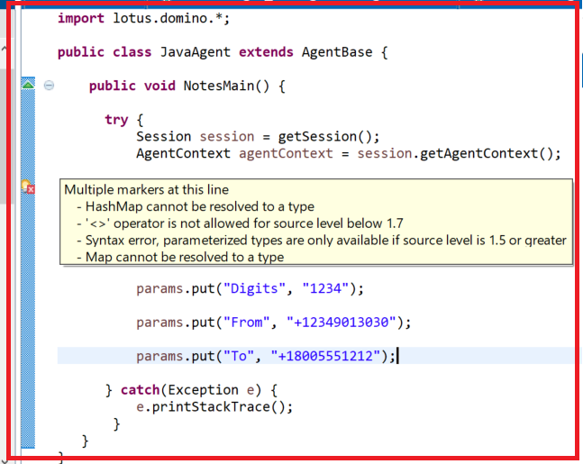
Task: Collapse the NotesMain method fold toggle
Action: (49, 86)
